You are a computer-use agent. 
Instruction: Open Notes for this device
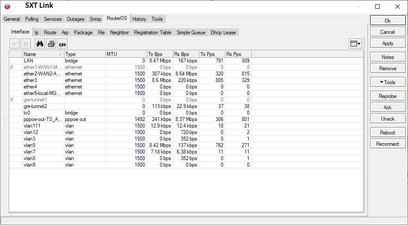coord(388,57)
